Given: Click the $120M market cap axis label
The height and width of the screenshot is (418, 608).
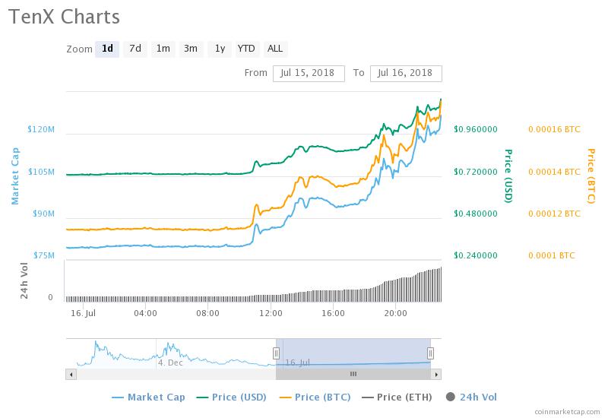Looking at the screenshot, I should 41,129.
